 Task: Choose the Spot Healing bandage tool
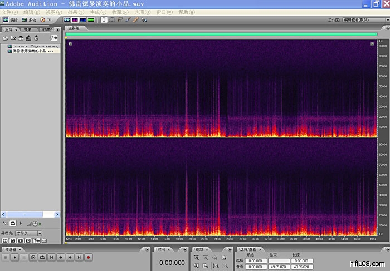136,19
